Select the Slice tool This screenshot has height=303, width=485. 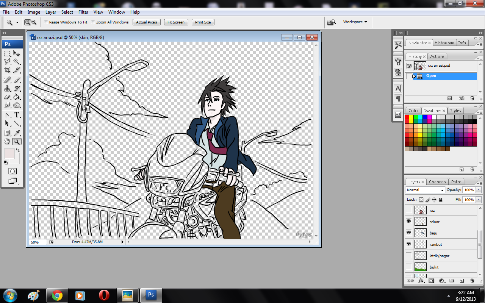(17, 70)
